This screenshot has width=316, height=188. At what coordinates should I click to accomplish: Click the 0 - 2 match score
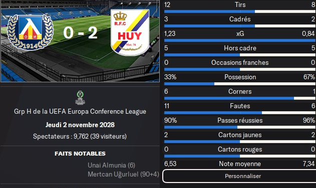tap(80, 32)
